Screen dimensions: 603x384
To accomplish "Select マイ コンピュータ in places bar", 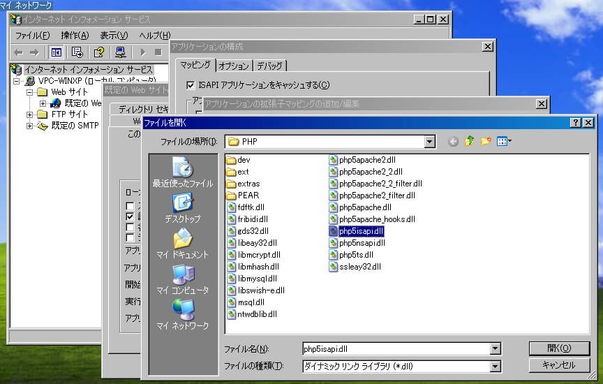I will coord(182,279).
